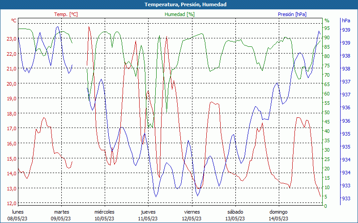Click the red °C unit label

point(14,21)
